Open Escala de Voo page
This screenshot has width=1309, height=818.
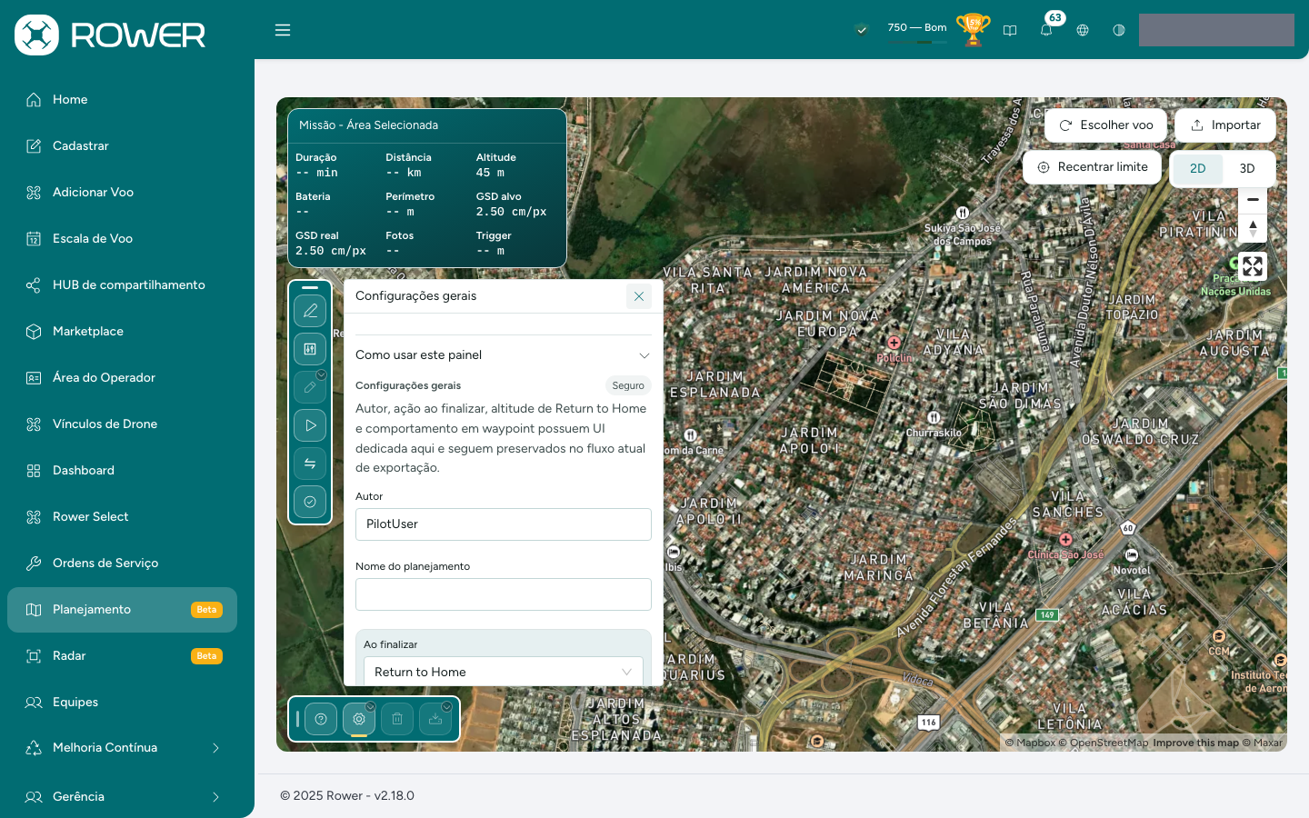point(122,239)
